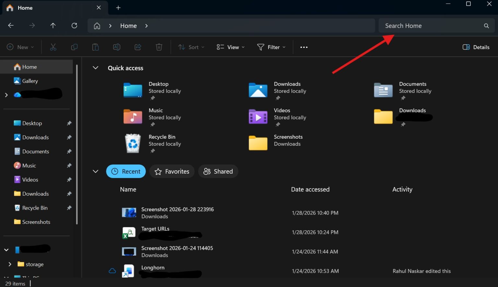Click the Back navigation arrow

coord(11,26)
